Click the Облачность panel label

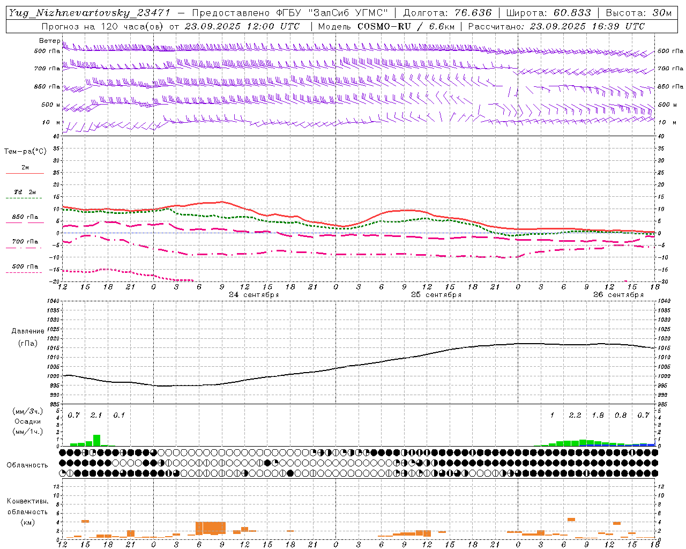(x=27, y=465)
